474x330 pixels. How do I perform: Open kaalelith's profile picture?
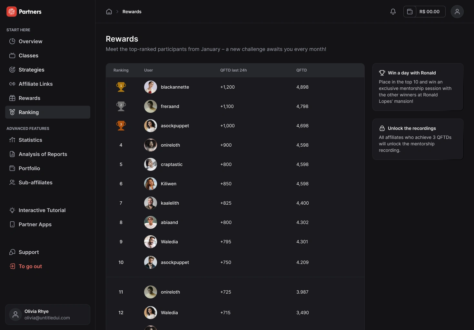coord(151,203)
